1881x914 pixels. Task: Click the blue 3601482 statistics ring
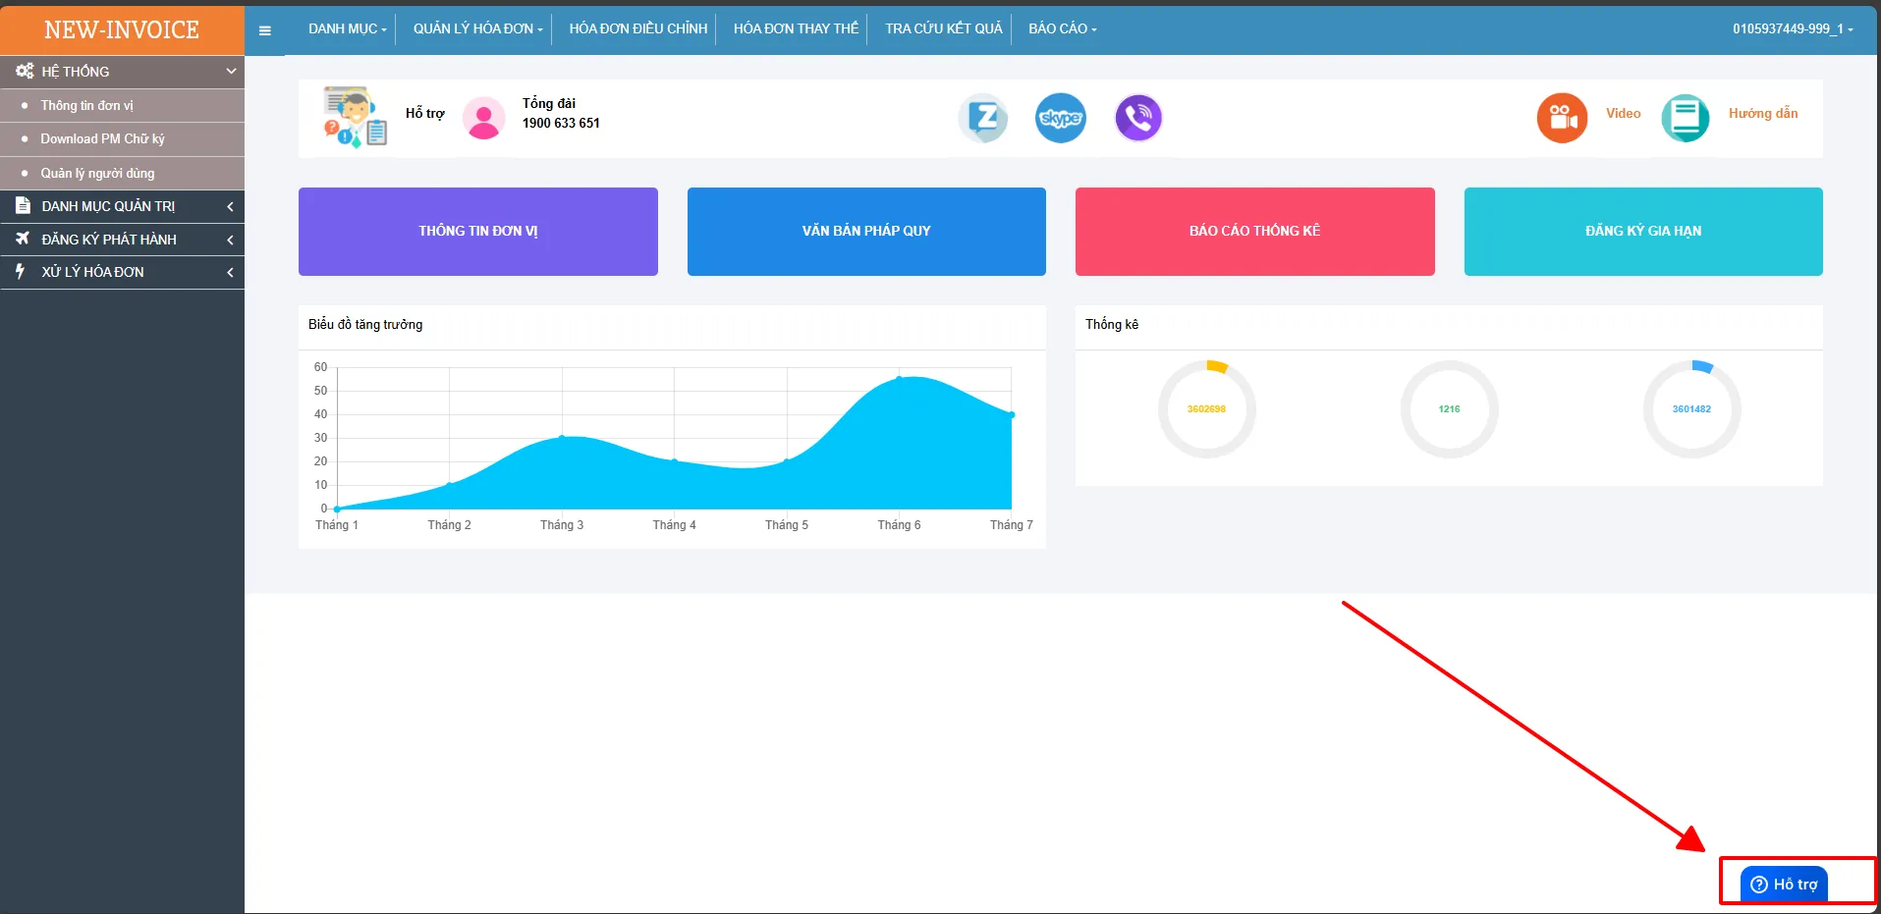point(1691,409)
